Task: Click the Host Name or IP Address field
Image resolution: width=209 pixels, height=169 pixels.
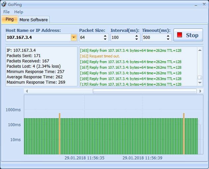Action: (x=38, y=38)
